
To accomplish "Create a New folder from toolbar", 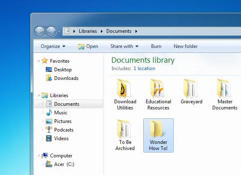I will [x=186, y=46].
